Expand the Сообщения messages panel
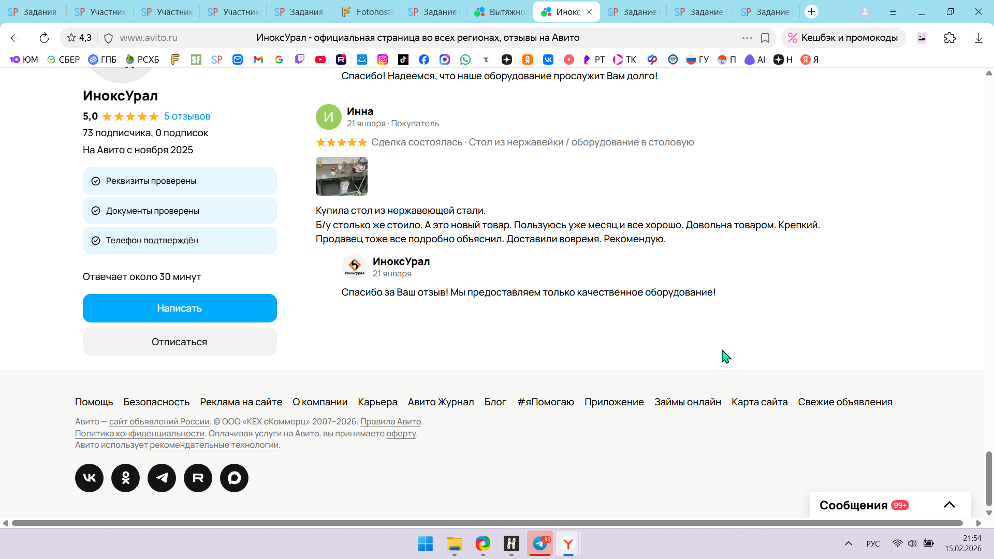994x559 pixels. pos(949,505)
